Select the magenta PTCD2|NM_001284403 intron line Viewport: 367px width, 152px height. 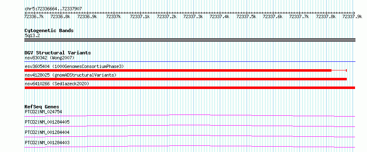[190, 146]
